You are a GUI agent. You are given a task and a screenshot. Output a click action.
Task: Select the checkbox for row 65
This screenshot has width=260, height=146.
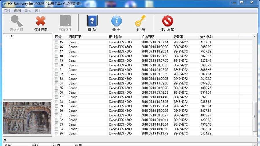(x=56, y=133)
